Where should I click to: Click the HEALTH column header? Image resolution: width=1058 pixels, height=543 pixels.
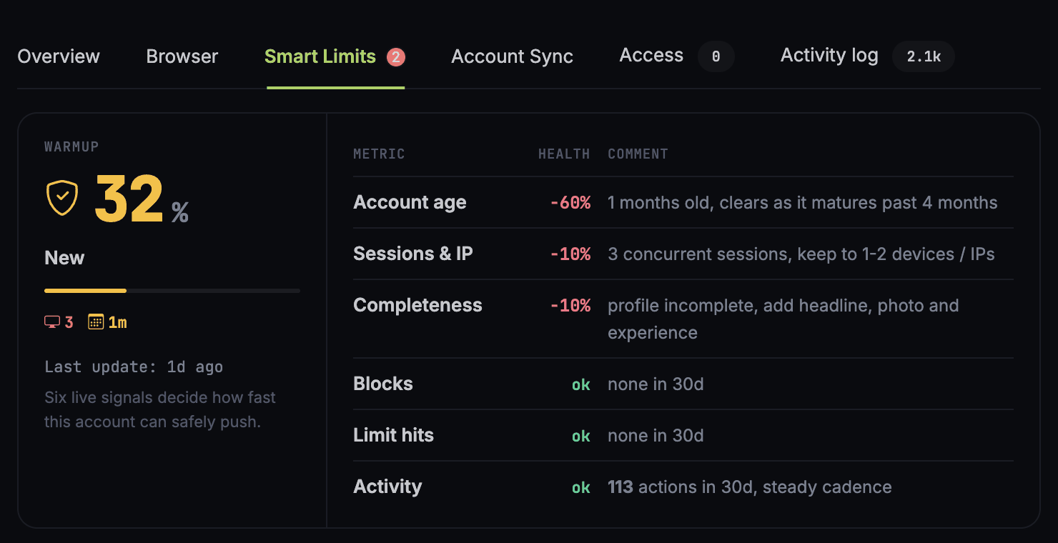[x=564, y=154]
